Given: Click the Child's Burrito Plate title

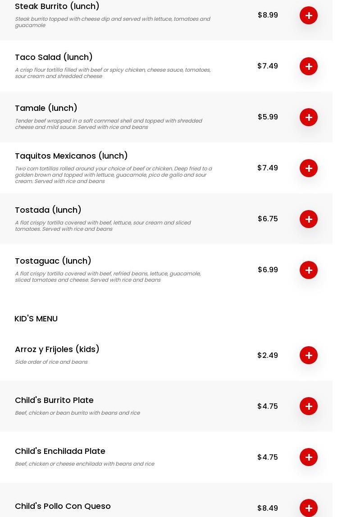Looking at the screenshot, I should point(54,400).
